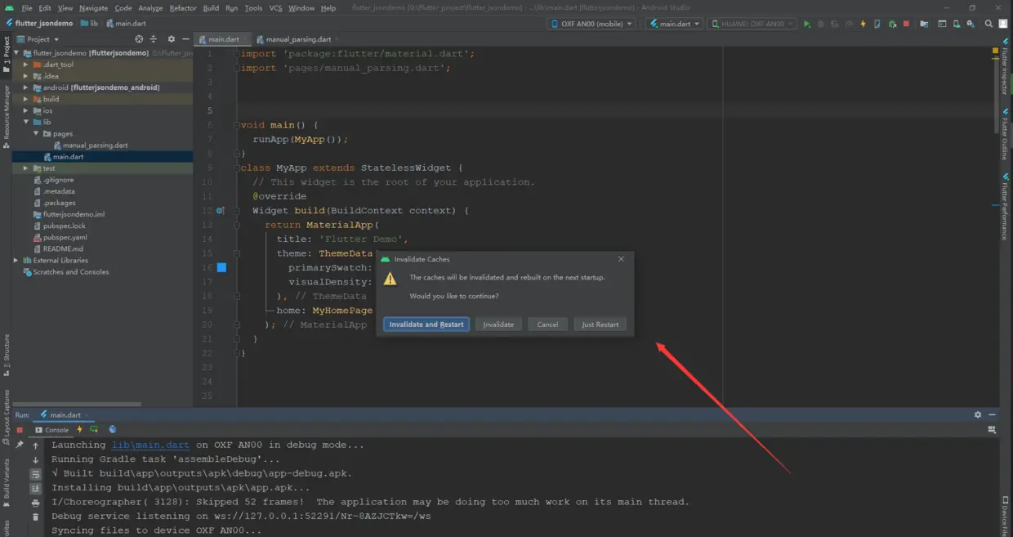Open DevTools blue icon in Run panel

(x=113, y=430)
